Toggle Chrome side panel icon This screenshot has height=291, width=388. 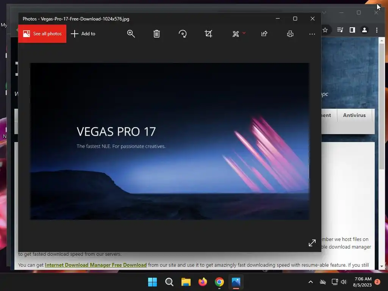click(352, 30)
